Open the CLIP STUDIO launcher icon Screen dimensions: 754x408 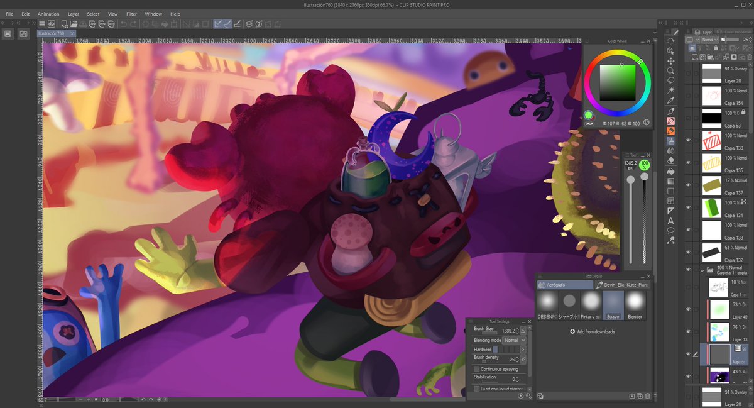click(52, 24)
